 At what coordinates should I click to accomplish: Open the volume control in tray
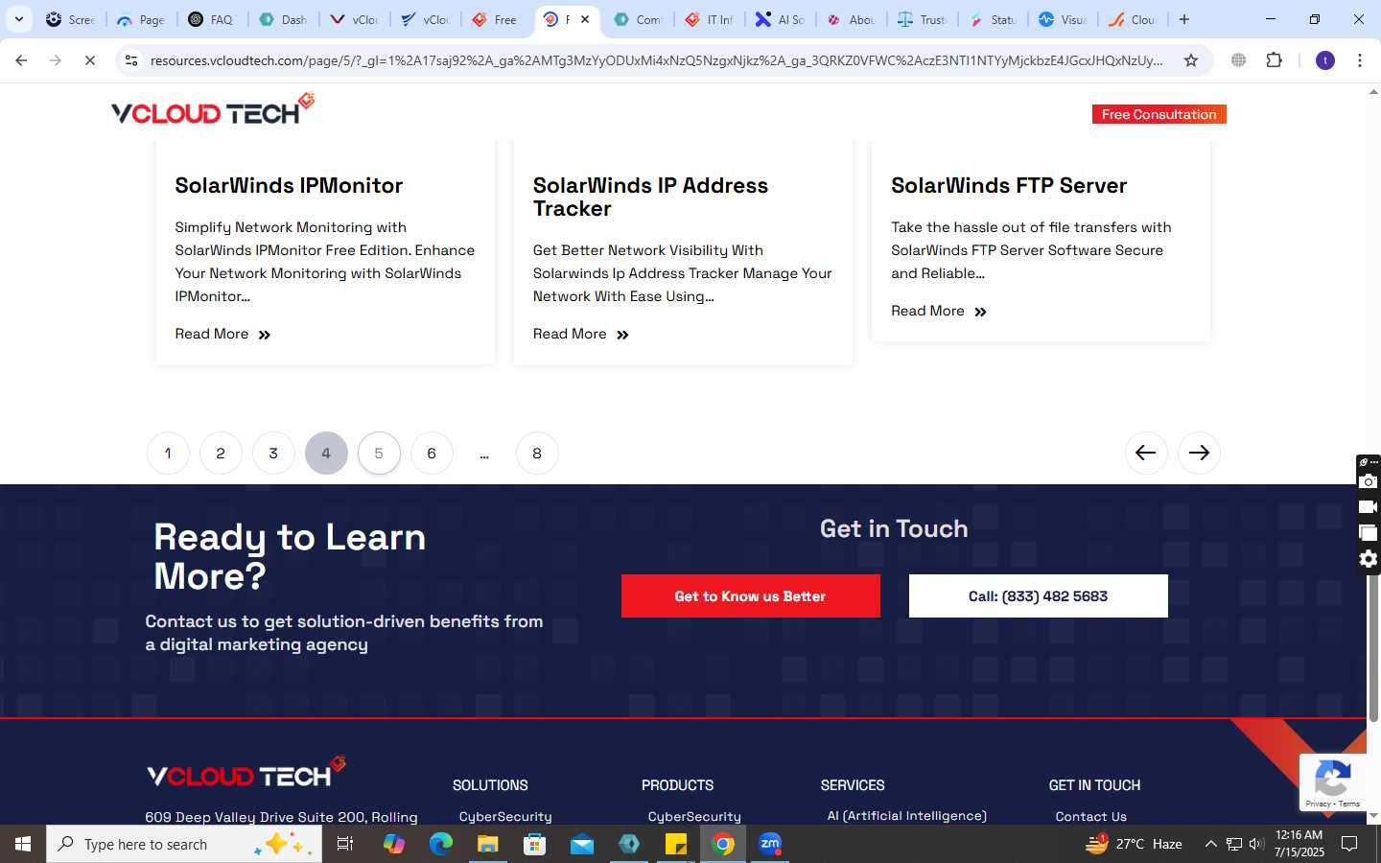pos(1256,844)
